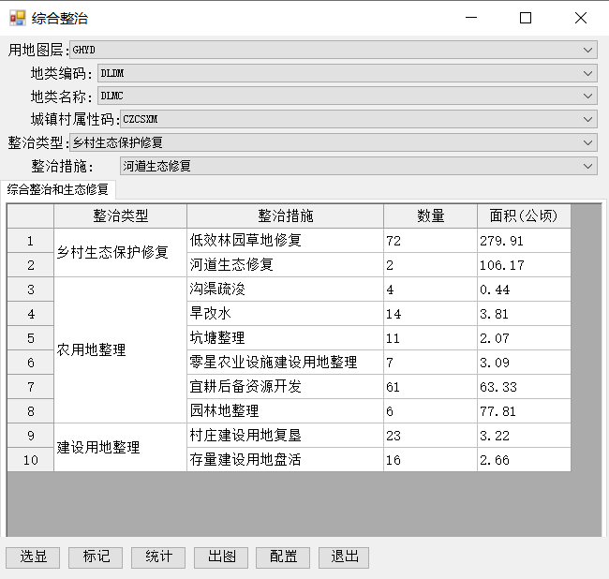Viewport: 609px width, 579px height.
Task: Select the 乡村生态保护修复 merged table cell
Action: coord(121,253)
